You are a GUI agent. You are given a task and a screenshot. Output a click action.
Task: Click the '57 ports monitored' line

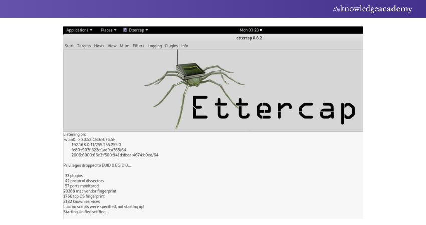coord(82,186)
